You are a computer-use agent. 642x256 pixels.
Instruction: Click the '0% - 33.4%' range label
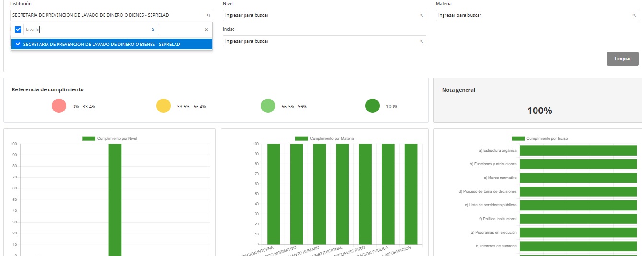(x=84, y=107)
